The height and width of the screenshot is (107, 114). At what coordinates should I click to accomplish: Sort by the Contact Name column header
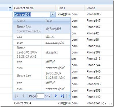coord(34,8)
